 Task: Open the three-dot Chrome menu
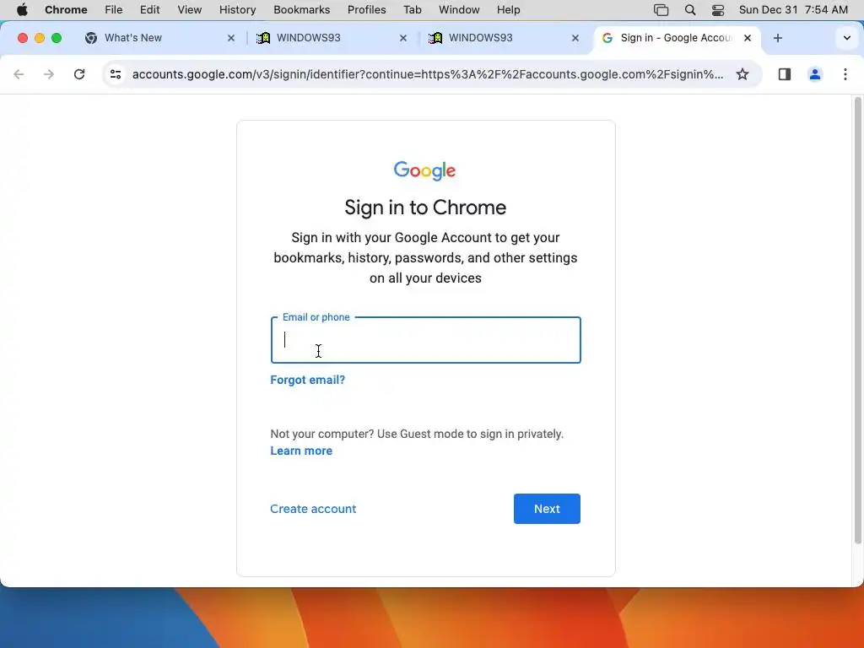(845, 74)
